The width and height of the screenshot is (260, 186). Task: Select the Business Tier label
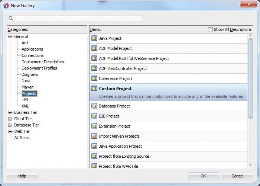click(x=26, y=112)
